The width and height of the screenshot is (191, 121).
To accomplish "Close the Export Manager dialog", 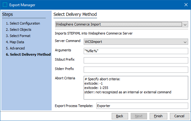I will (x=186, y=5).
